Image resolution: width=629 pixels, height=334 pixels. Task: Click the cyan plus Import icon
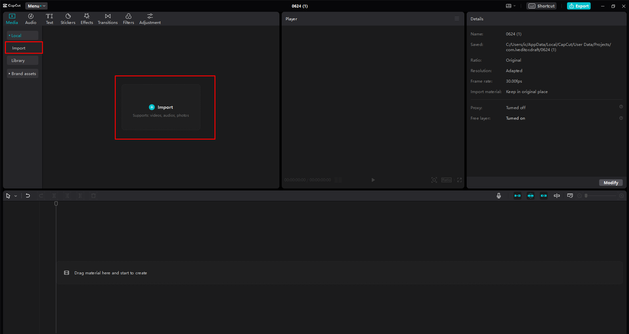click(151, 107)
